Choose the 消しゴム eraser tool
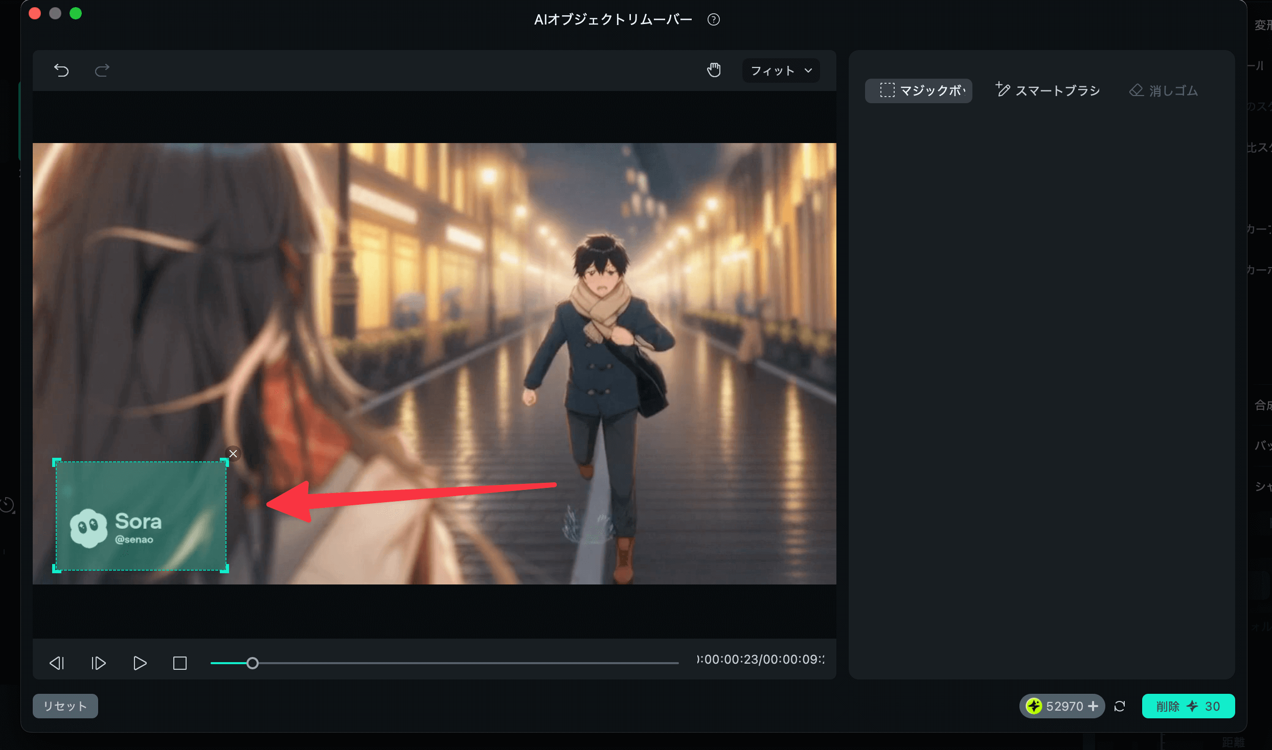1272x750 pixels. (x=1164, y=91)
